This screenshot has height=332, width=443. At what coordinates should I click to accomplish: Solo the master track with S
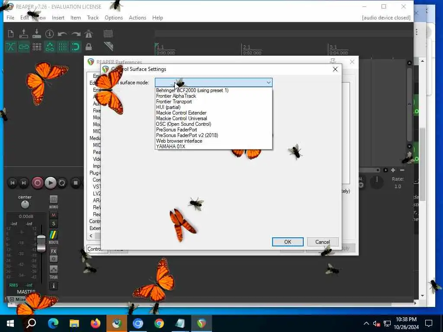[x=54, y=224]
